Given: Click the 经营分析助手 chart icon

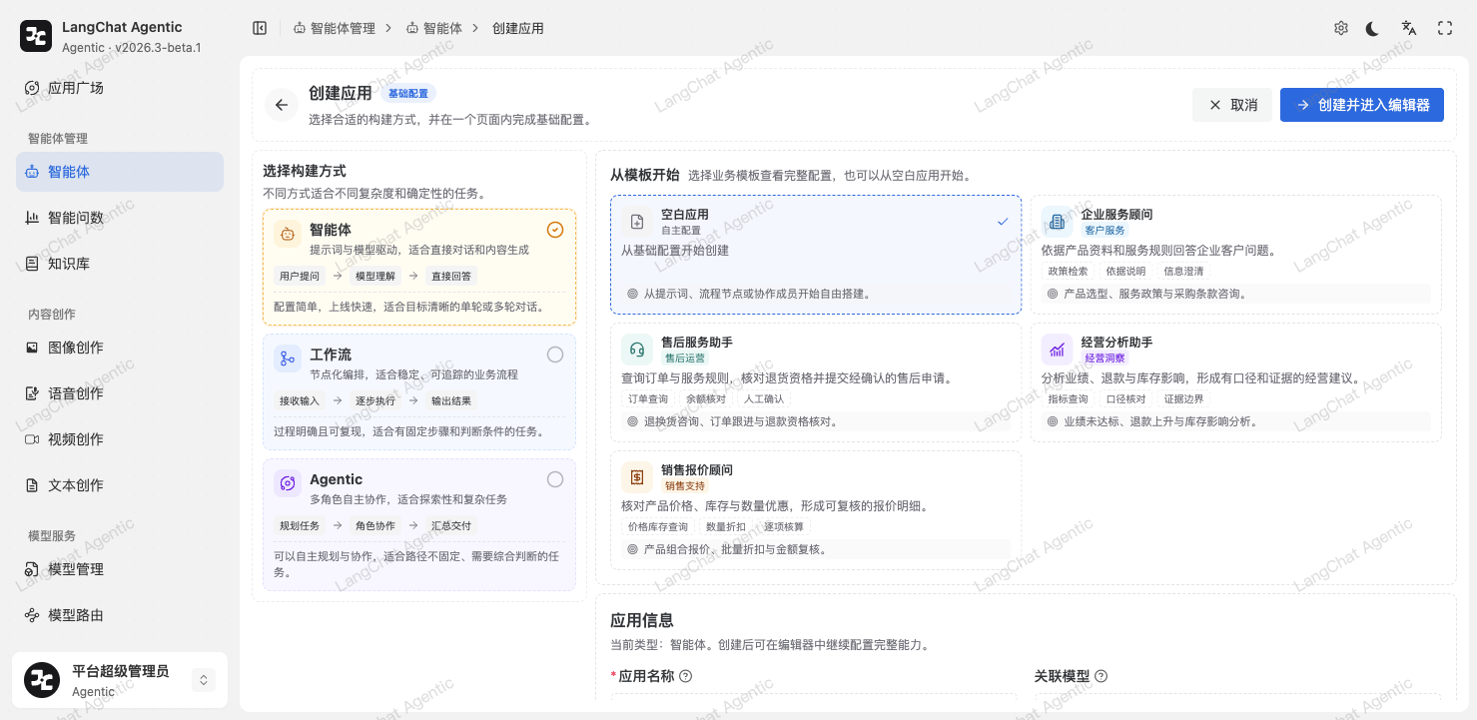Looking at the screenshot, I should pos(1058,350).
